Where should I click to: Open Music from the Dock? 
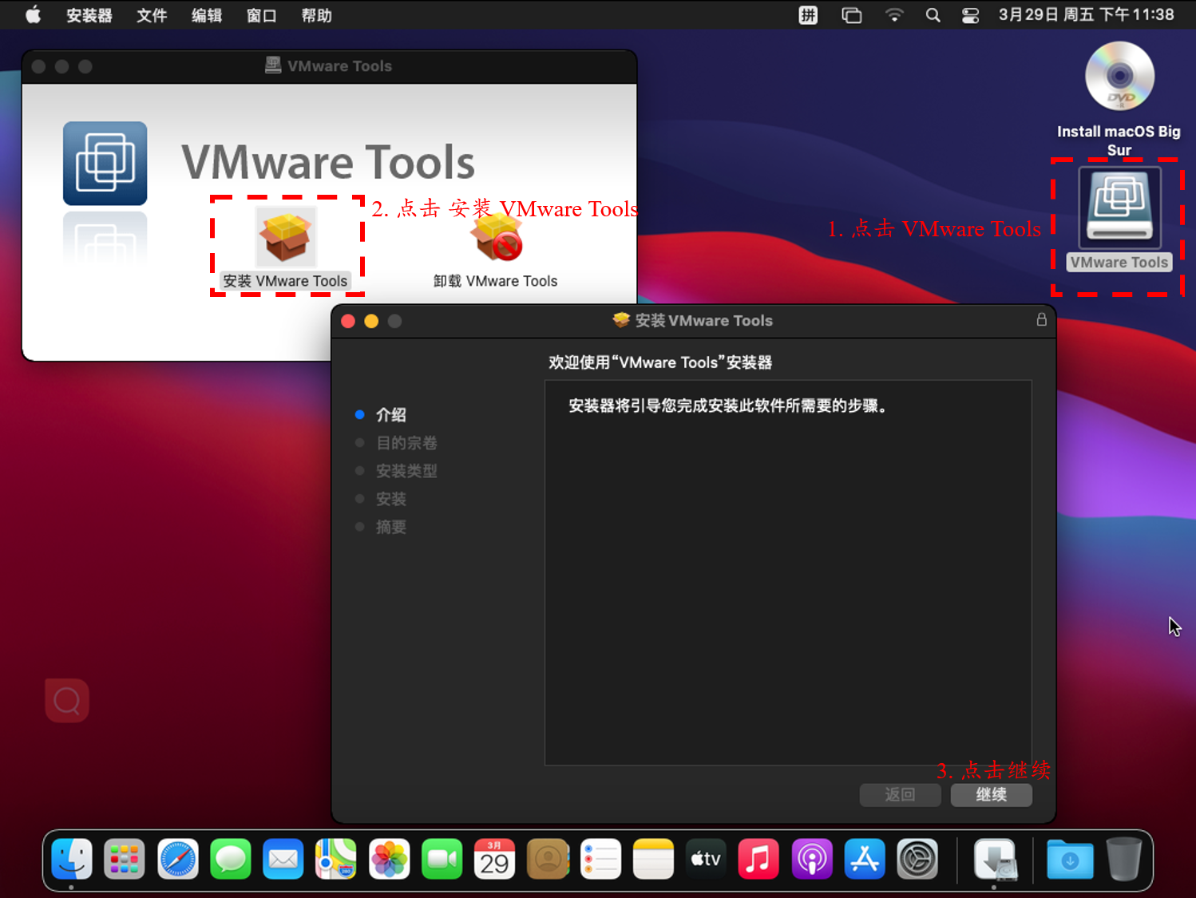(758, 859)
